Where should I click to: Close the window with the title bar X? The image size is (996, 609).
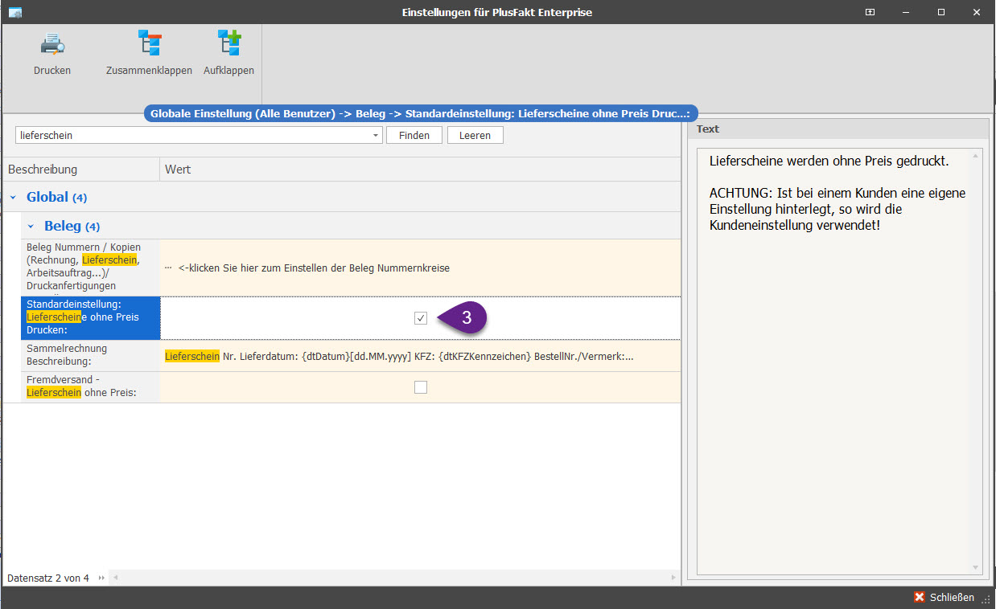976,12
